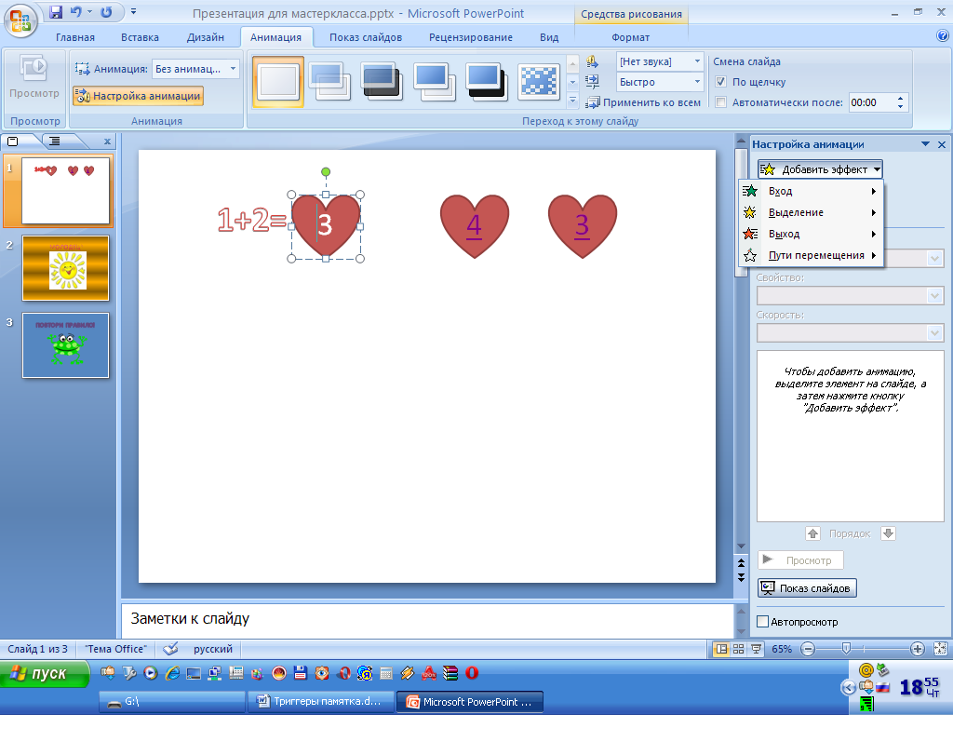Image resolution: width=953 pixels, height=755 pixels.
Task: Switch to slide sorter view icon
Action: click(x=738, y=649)
